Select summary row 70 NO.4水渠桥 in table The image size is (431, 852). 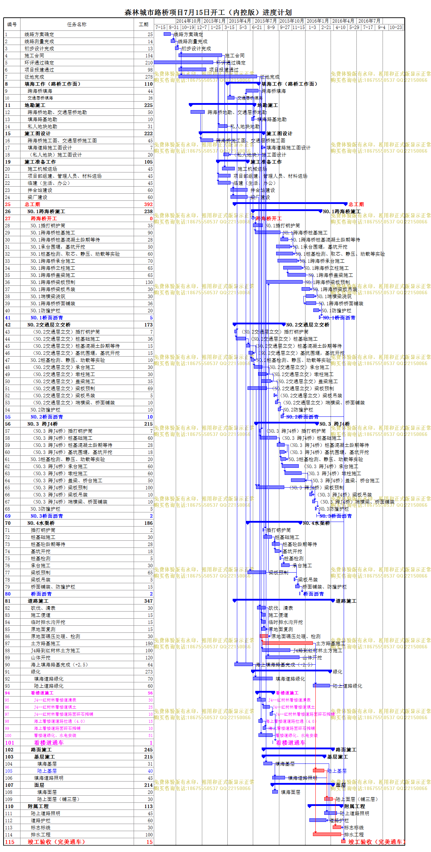pyautogui.click(x=78, y=523)
